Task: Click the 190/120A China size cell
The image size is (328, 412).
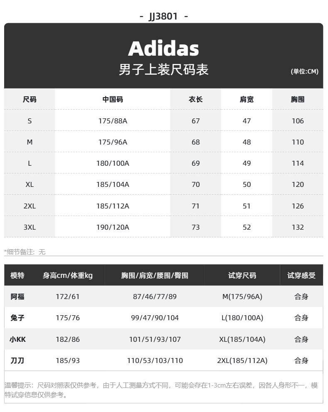Action: pyautogui.click(x=113, y=227)
